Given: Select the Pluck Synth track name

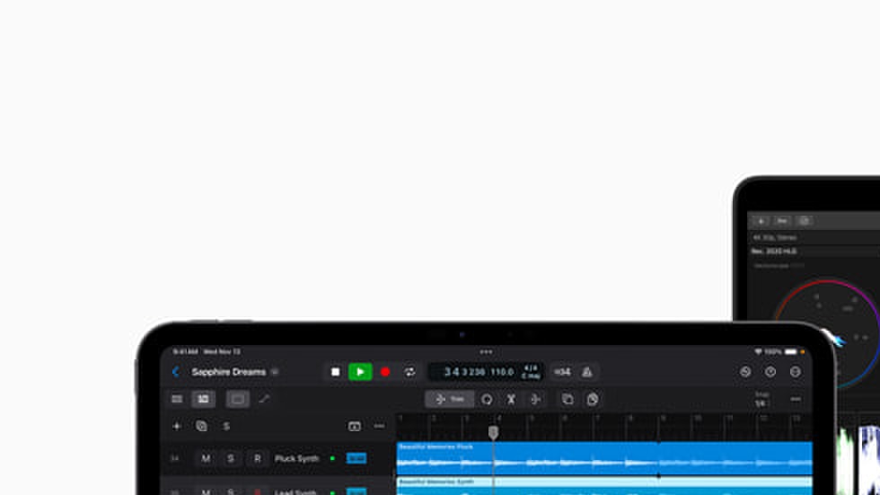Looking at the screenshot, I should [x=296, y=458].
